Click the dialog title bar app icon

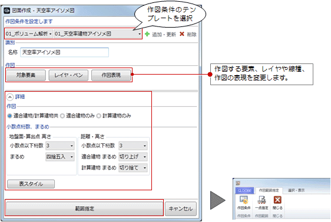[x=7, y=11]
